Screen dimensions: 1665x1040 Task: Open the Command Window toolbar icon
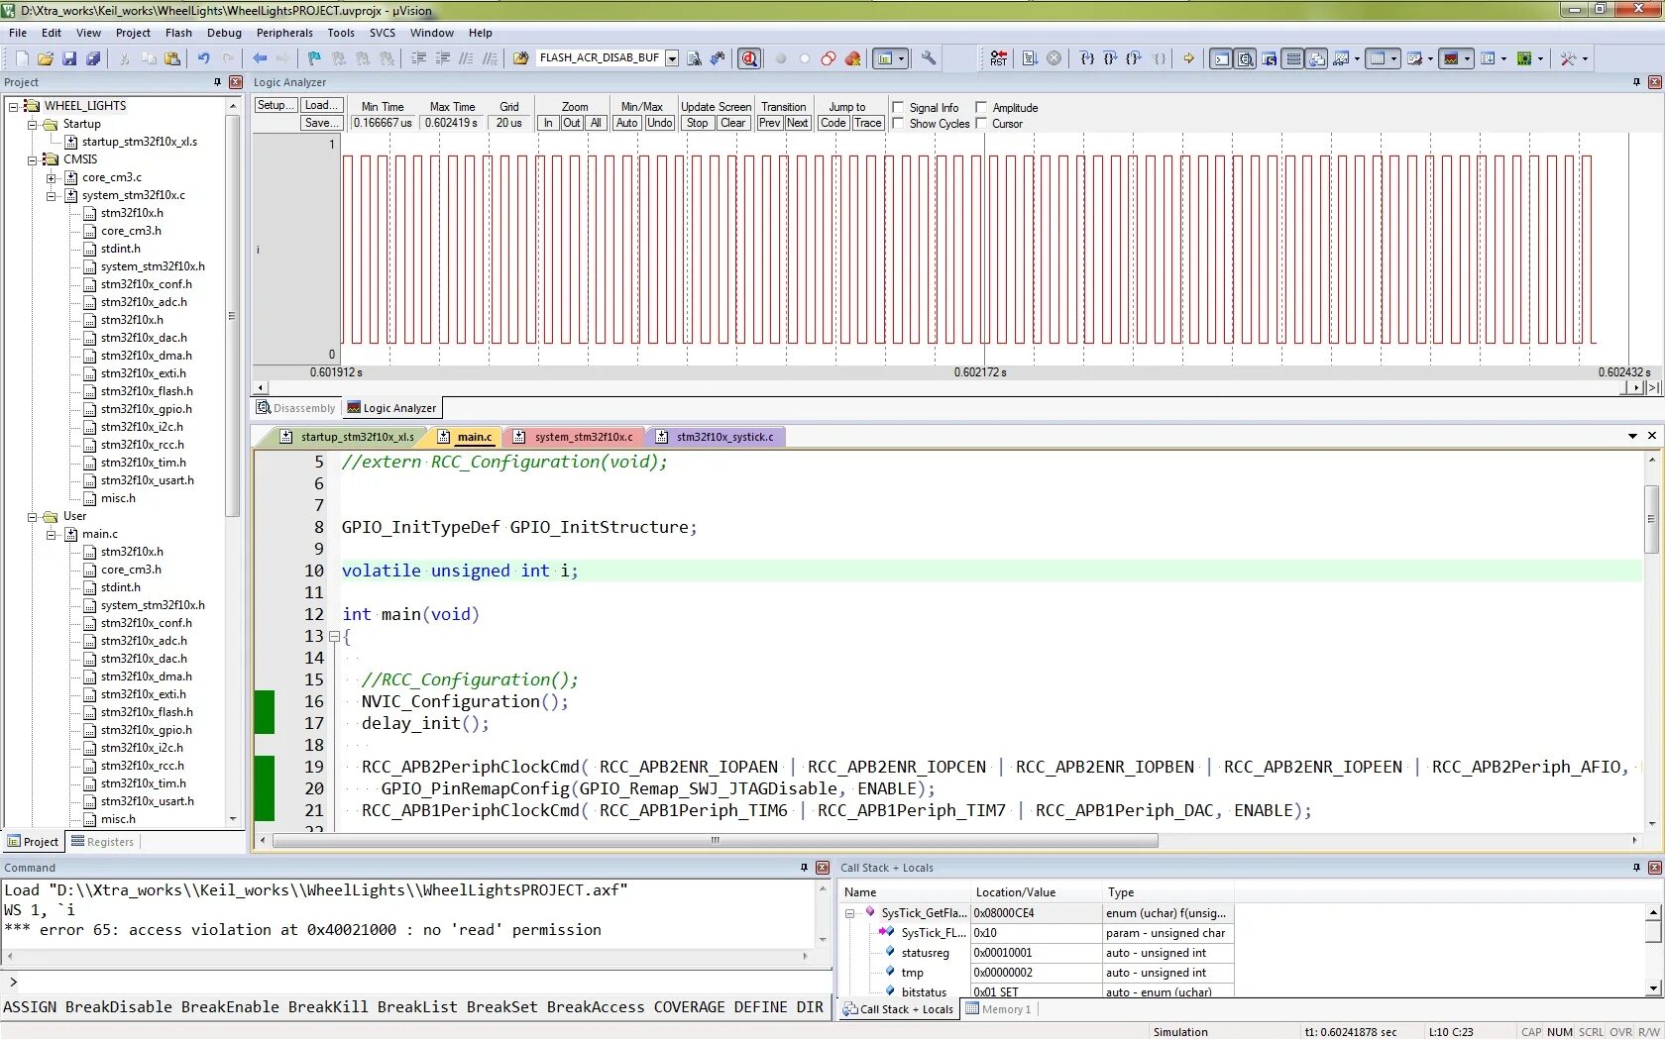click(x=1221, y=58)
